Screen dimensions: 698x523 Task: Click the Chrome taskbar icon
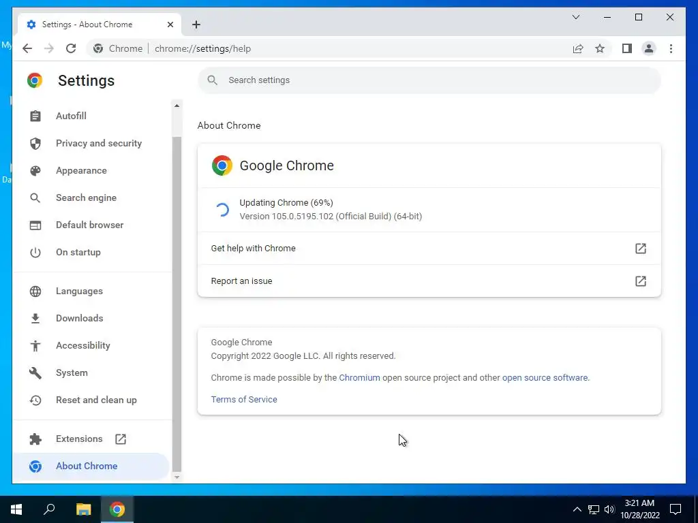tap(117, 509)
